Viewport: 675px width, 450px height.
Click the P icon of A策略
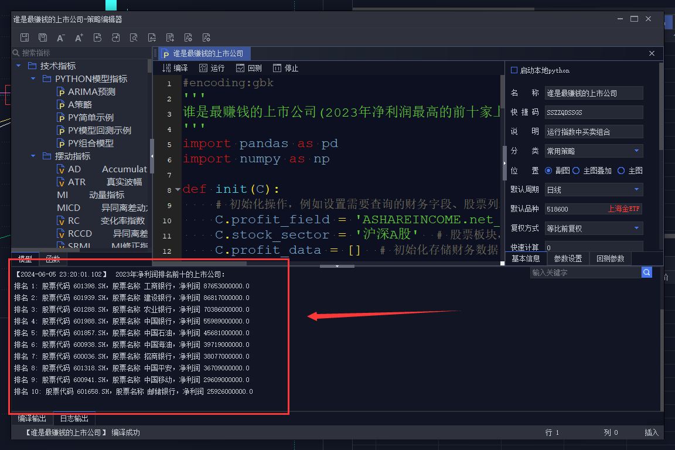61,105
